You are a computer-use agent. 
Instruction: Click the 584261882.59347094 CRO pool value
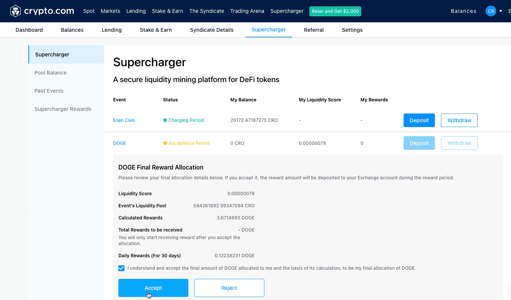(224, 206)
